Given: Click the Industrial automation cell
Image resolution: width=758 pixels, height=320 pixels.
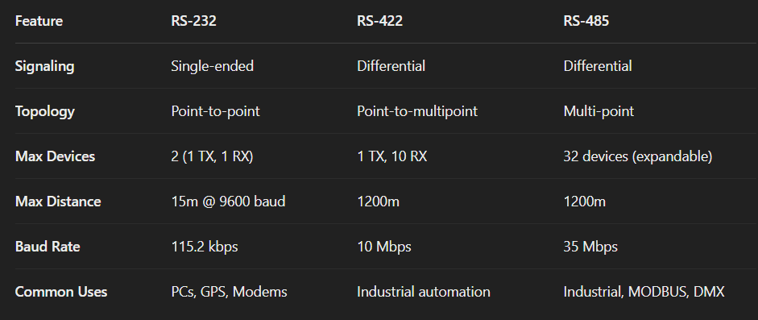Looking at the screenshot, I should [x=424, y=292].
